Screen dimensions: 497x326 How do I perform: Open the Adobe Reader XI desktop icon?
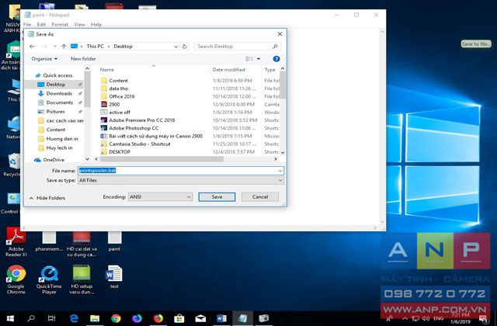click(x=16, y=242)
